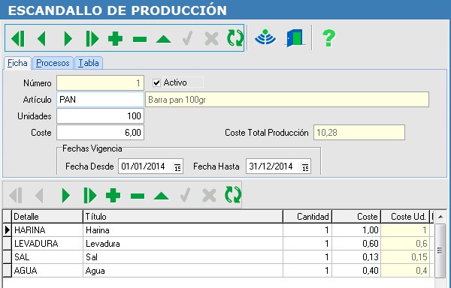Go to first detail line in lower toolbar
Viewport: 451px width, 288px height.
[x=16, y=195]
